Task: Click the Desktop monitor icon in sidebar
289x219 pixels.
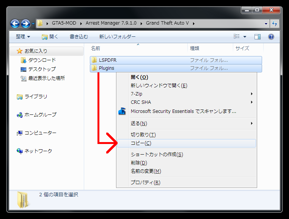Action: [x=24, y=69]
